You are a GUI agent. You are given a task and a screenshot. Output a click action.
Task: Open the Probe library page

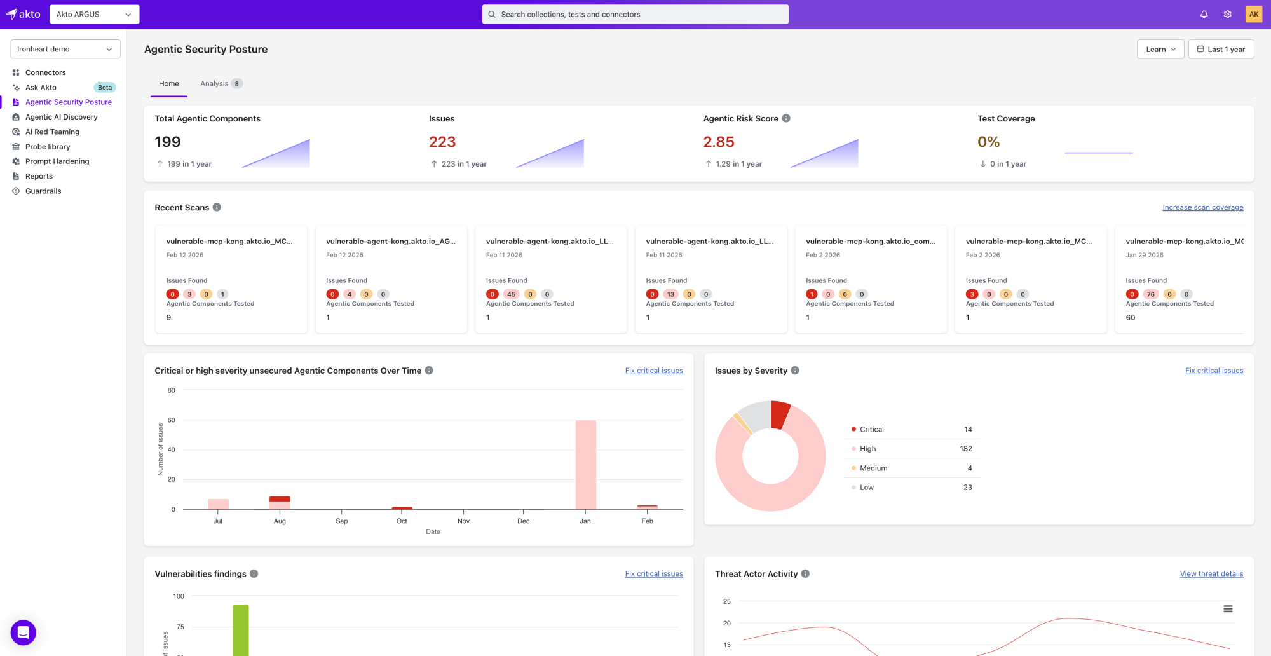(48, 147)
